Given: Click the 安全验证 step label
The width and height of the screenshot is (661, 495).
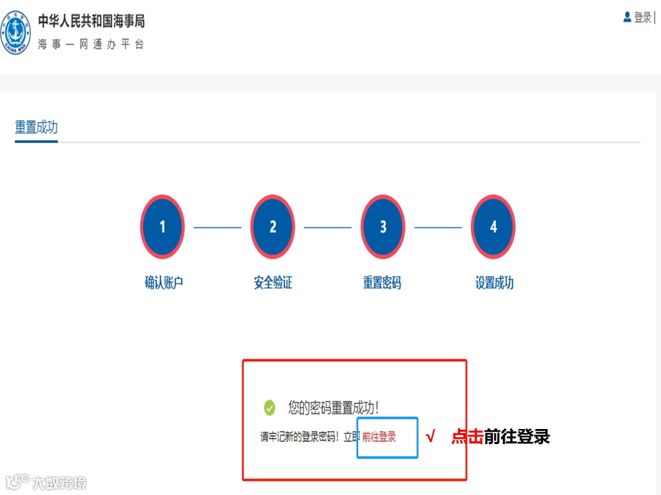Looking at the screenshot, I should (273, 283).
